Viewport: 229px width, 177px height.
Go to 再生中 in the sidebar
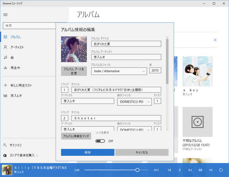click(x=15, y=68)
